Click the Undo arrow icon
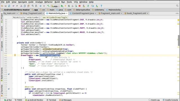This screenshot has height=101, width=180. tap(13, 6)
